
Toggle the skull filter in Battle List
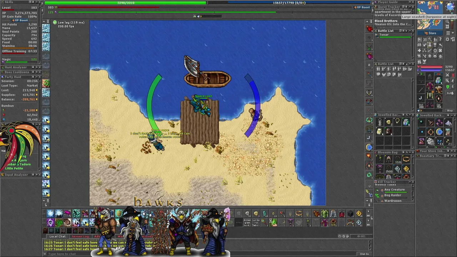[389, 74]
